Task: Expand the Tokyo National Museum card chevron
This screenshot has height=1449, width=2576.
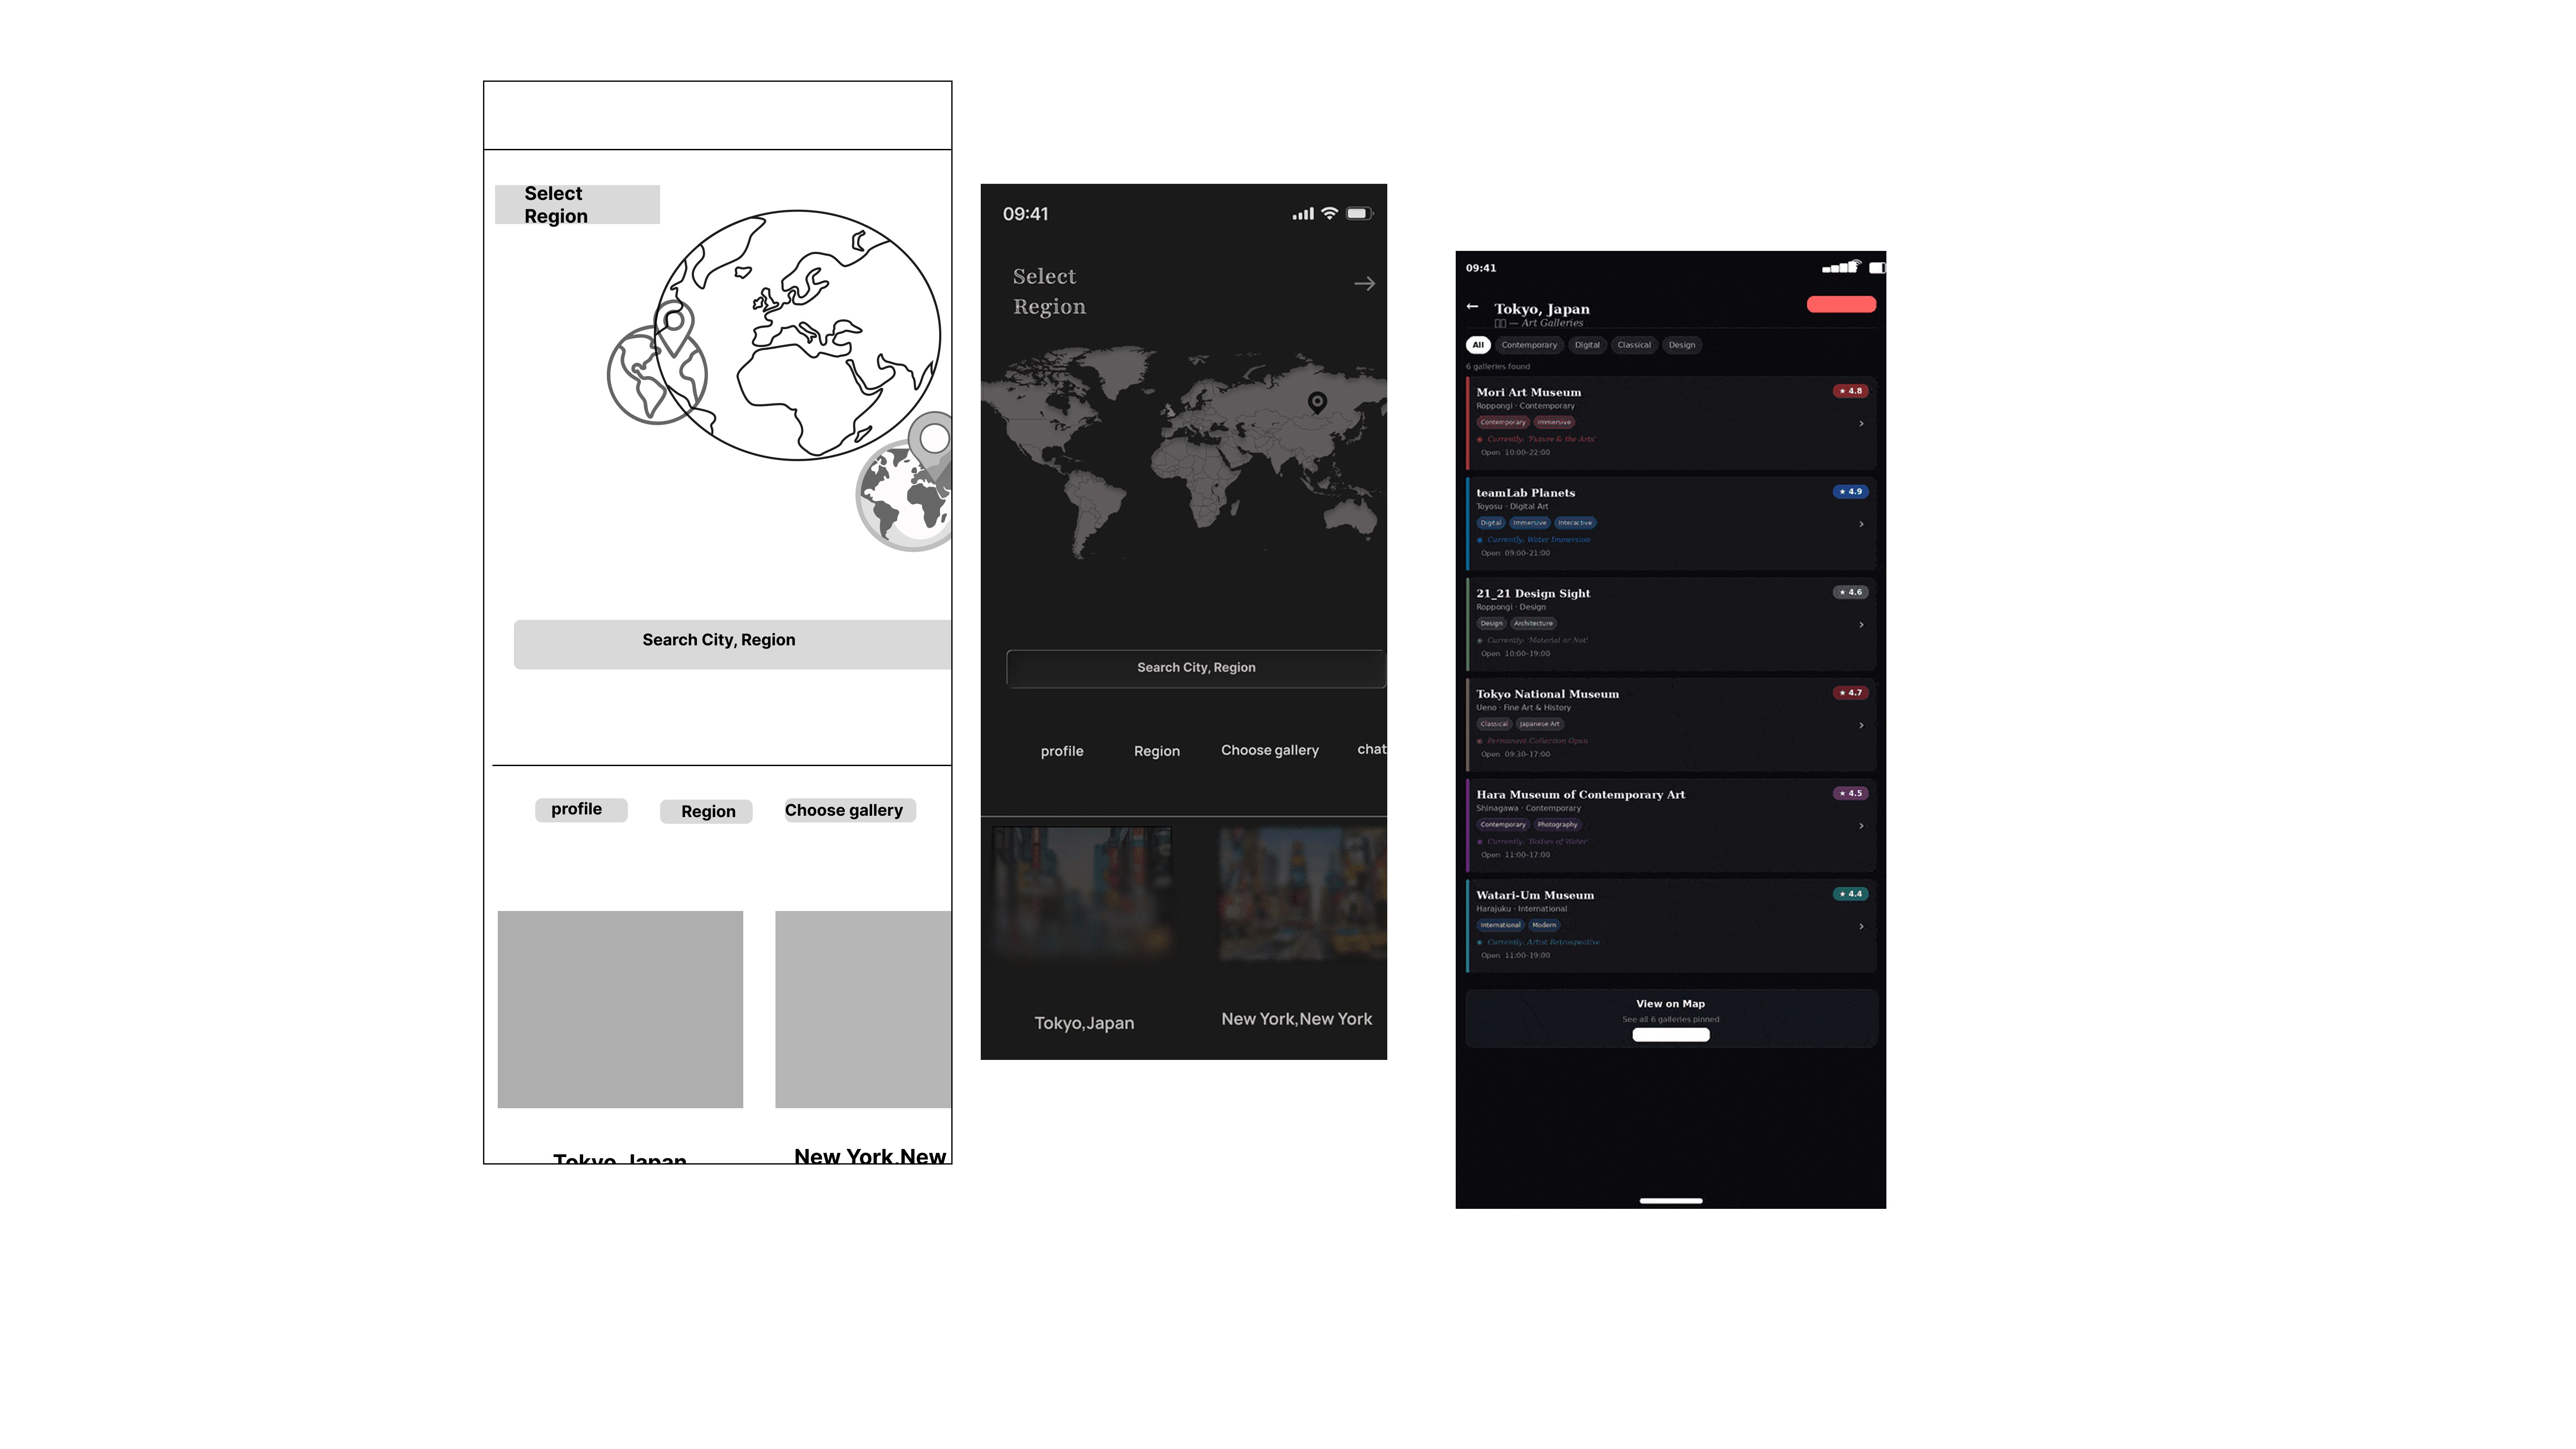Action: [1861, 726]
